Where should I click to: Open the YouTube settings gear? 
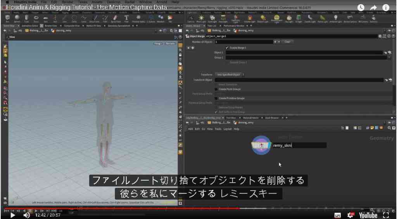point(350,215)
